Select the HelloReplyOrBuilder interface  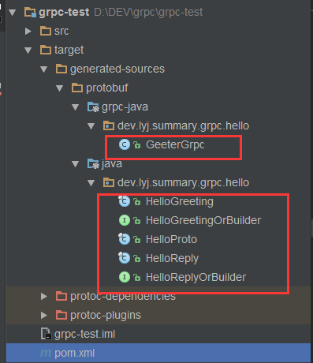tap(196, 278)
